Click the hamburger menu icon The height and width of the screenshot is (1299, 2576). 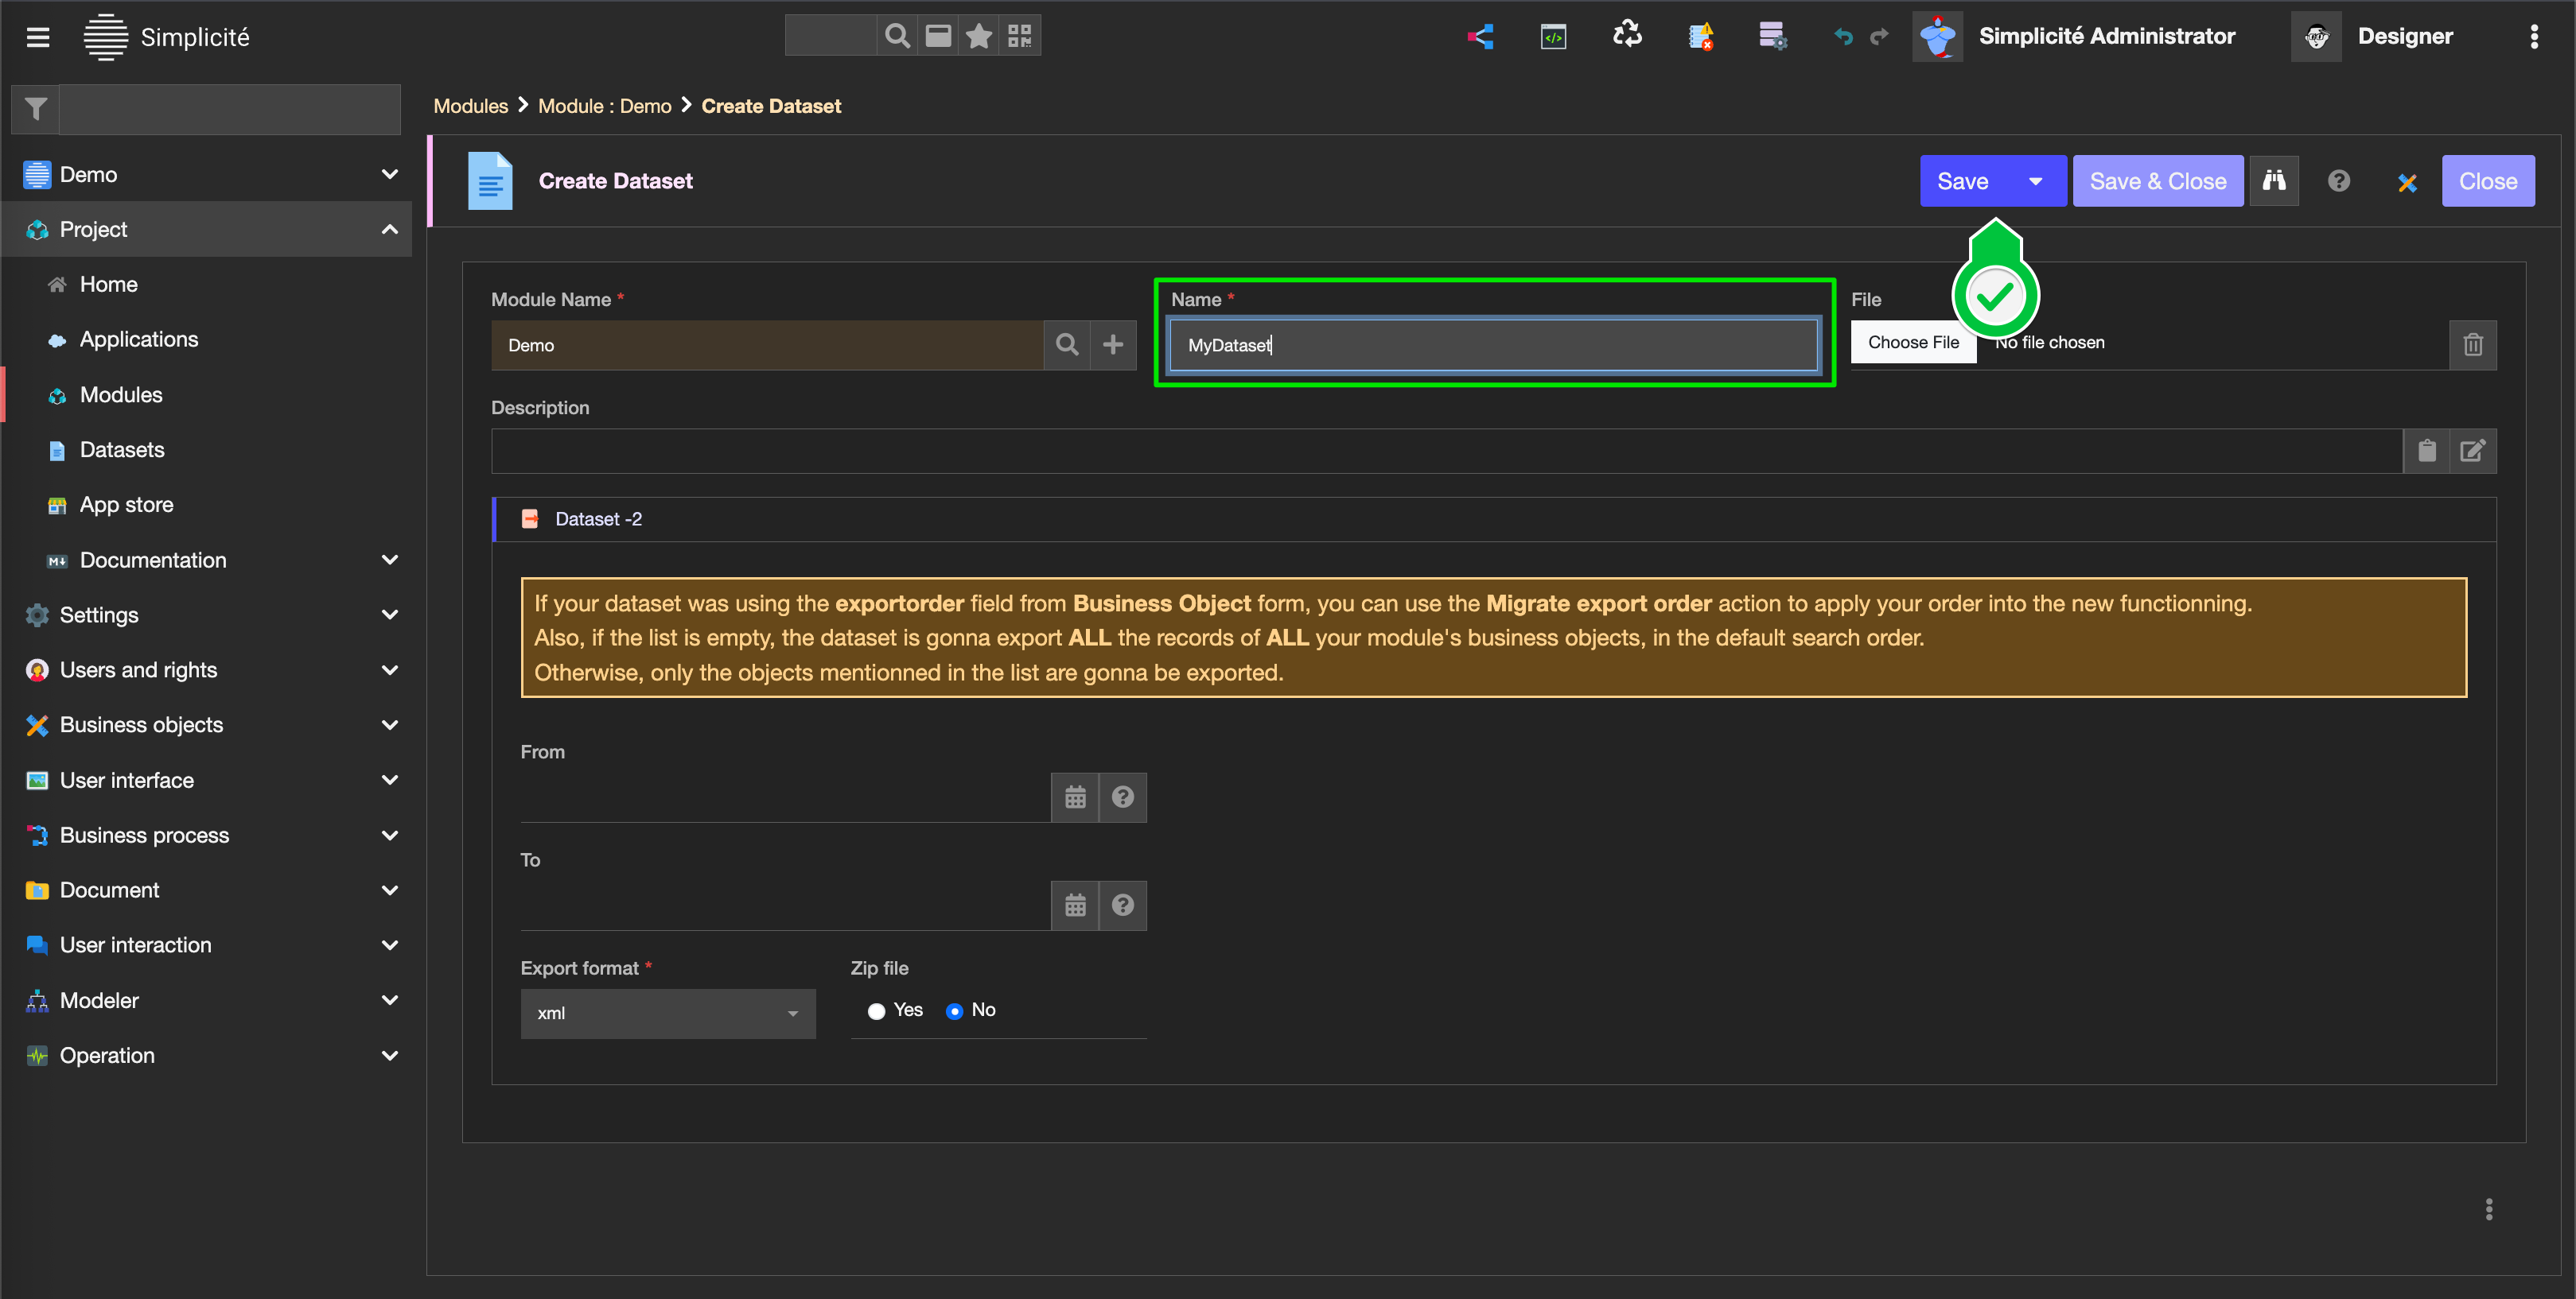[x=38, y=37]
